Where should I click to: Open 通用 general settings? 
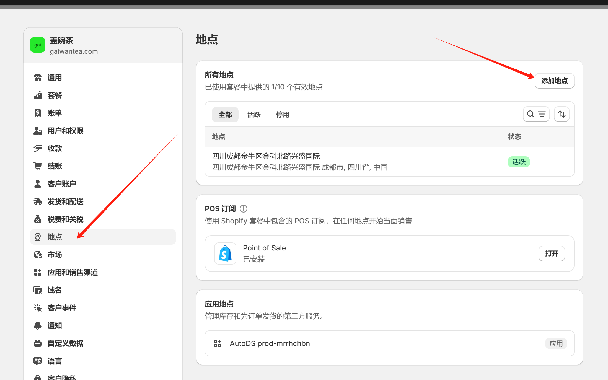tap(55, 78)
